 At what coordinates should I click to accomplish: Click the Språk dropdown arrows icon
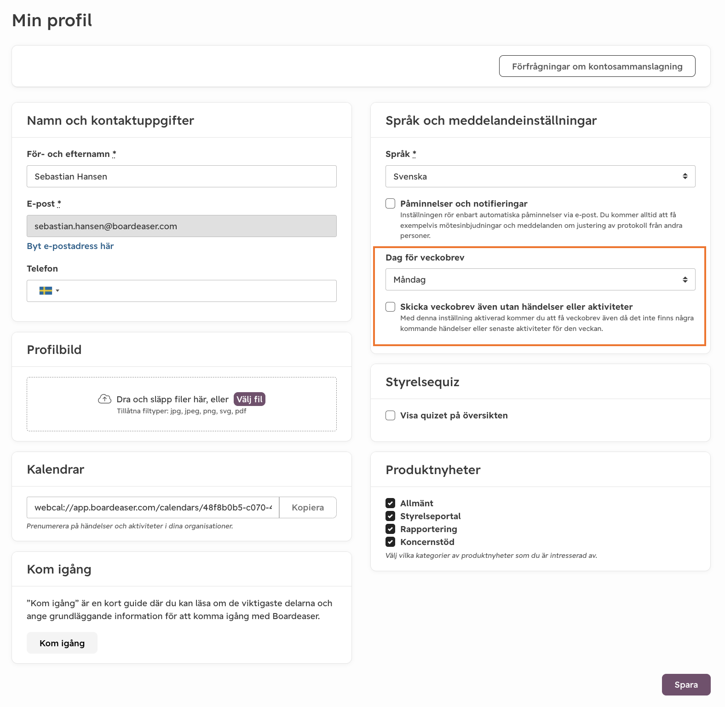pyautogui.click(x=685, y=176)
